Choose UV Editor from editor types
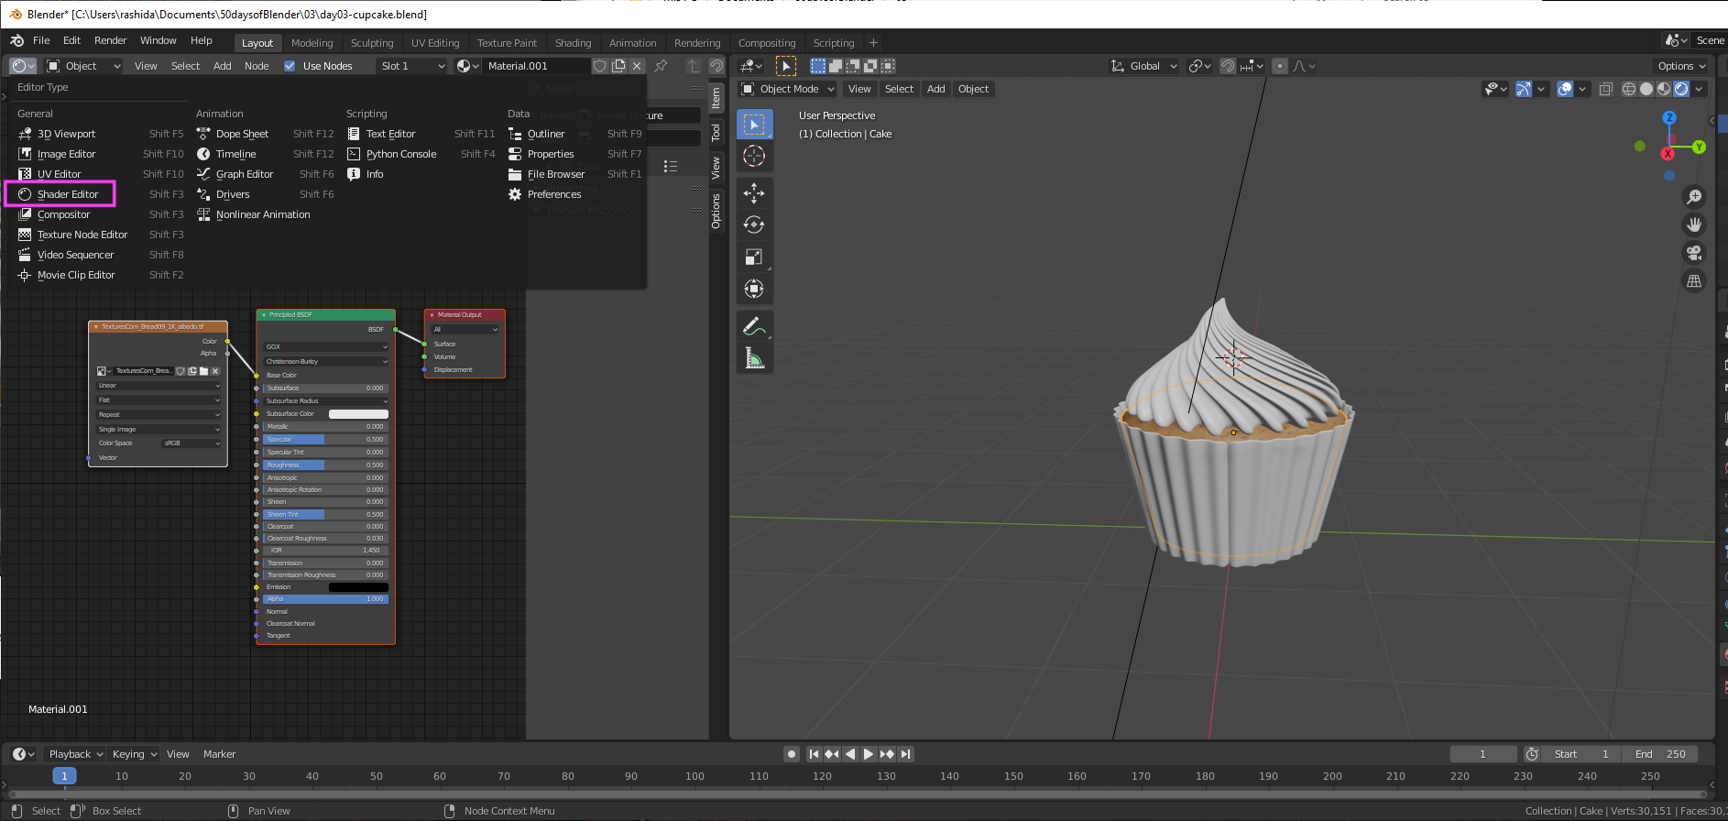This screenshot has width=1728, height=821. (x=59, y=174)
